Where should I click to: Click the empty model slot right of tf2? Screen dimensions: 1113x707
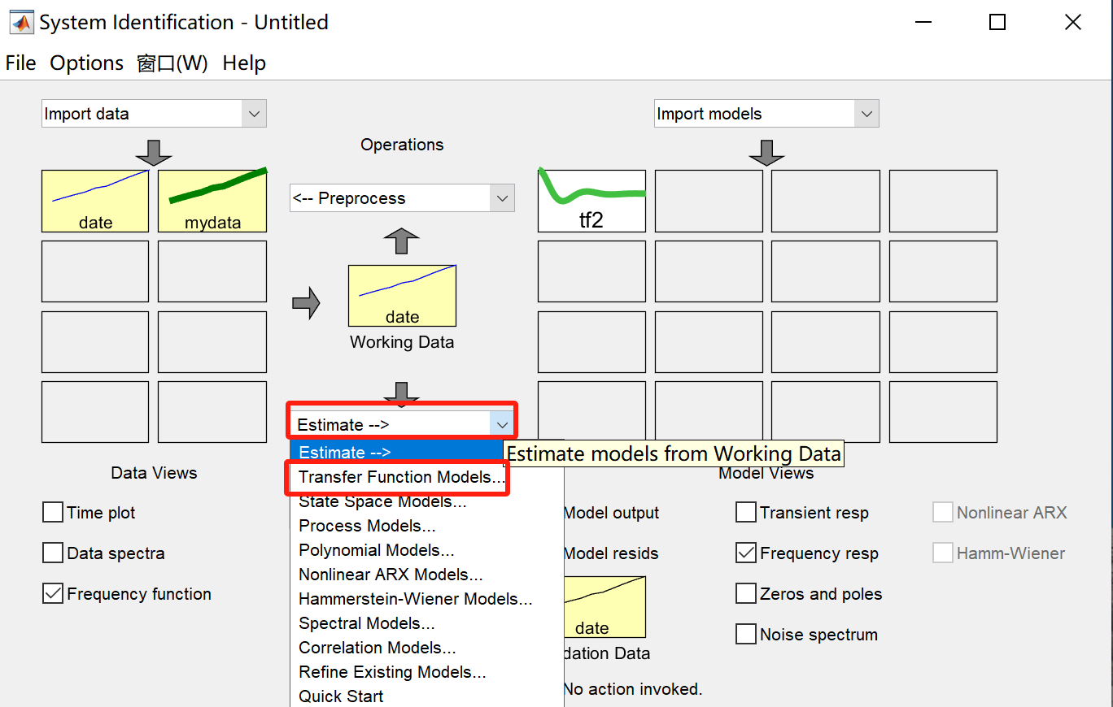pyautogui.click(x=709, y=201)
